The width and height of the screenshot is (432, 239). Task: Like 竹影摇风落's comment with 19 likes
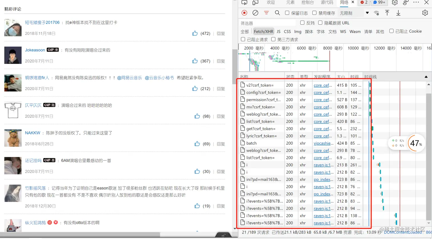click(197, 206)
